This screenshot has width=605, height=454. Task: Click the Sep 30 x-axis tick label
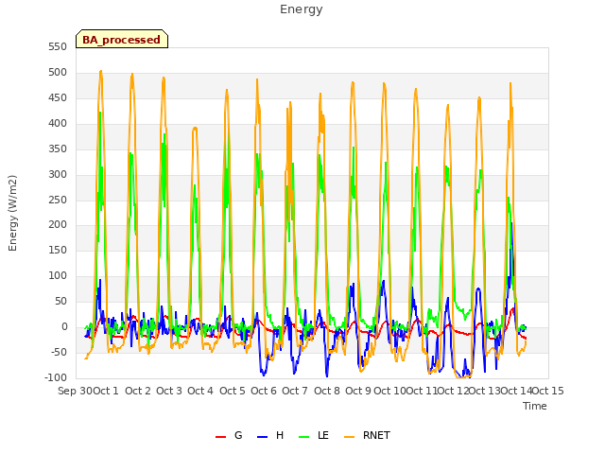click(76, 391)
